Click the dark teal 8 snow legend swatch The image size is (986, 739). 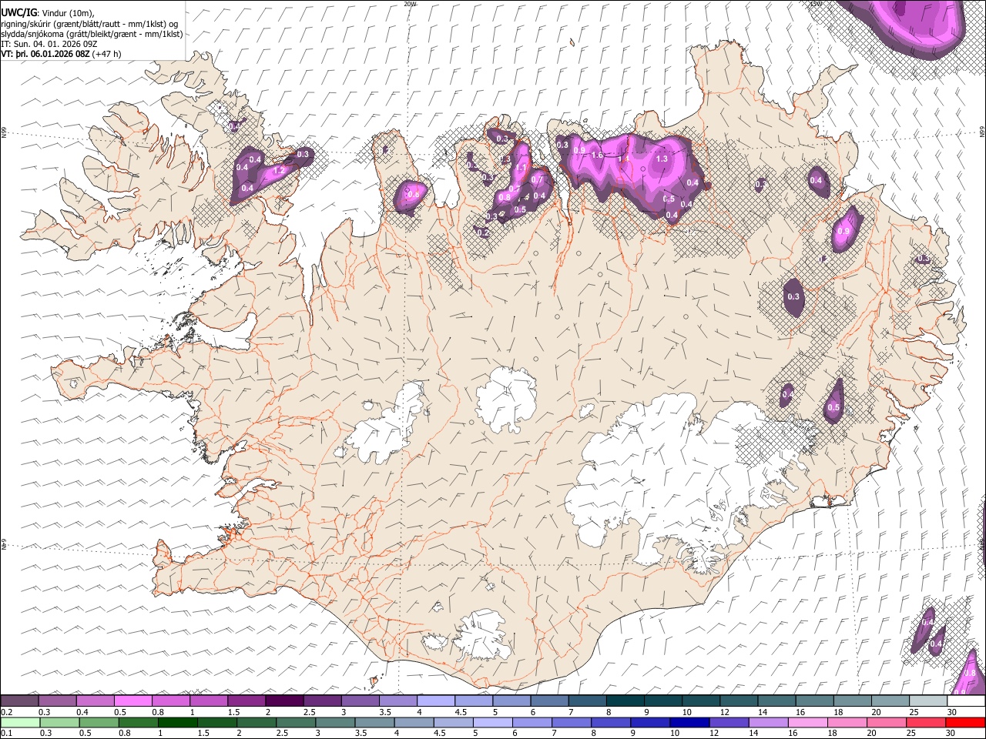pyautogui.click(x=625, y=701)
